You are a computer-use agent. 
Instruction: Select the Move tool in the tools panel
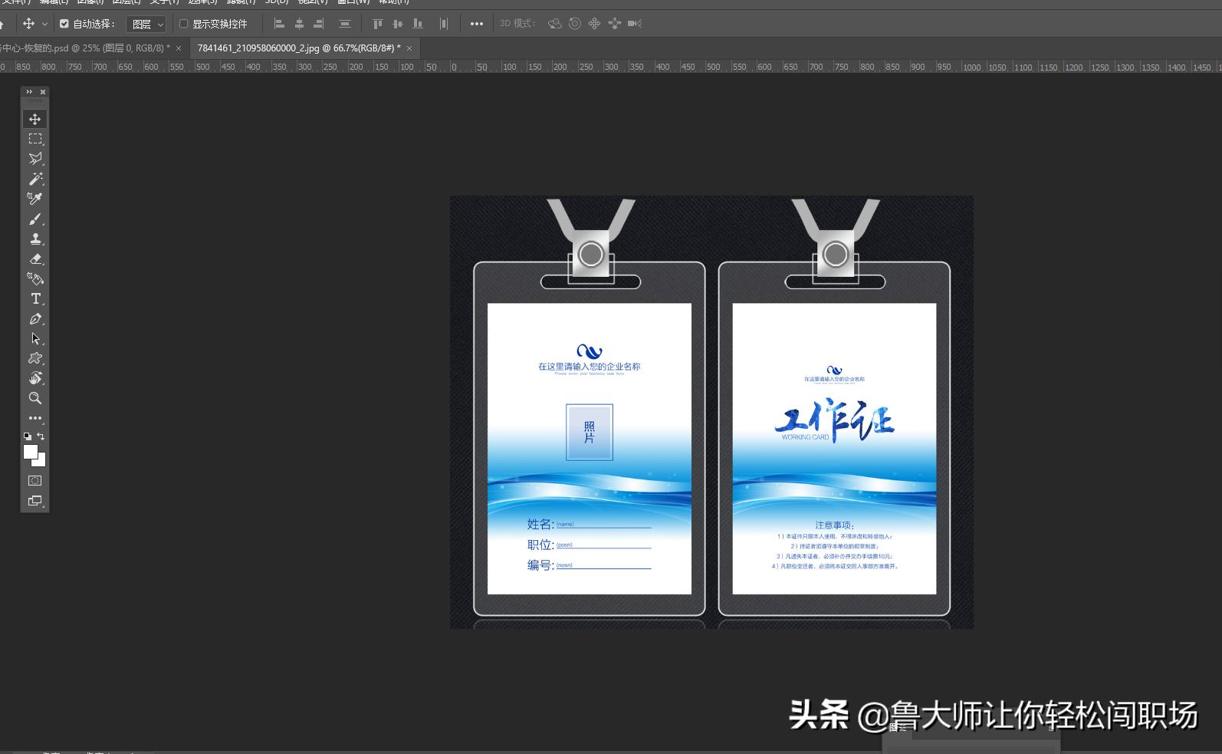click(x=34, y=119)
